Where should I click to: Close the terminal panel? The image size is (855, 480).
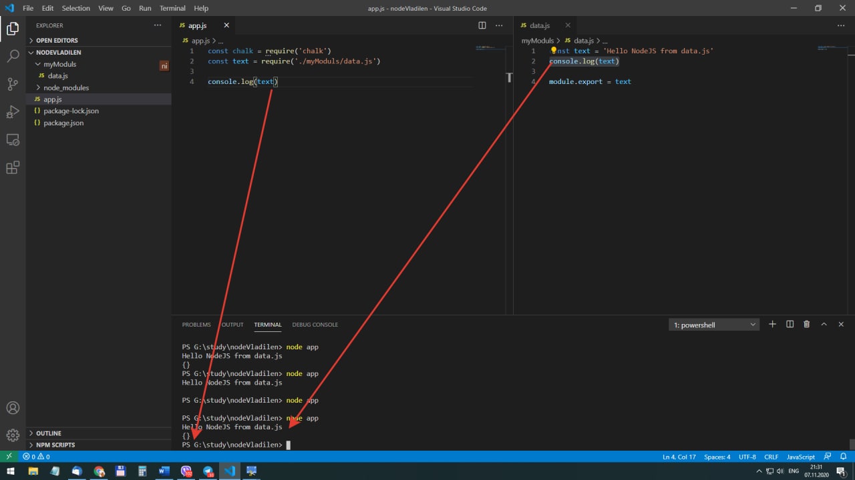click(841, 324)
